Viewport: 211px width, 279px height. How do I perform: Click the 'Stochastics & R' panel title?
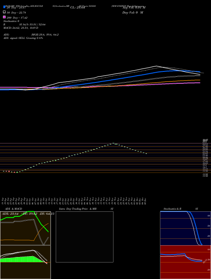click(172, 209)
